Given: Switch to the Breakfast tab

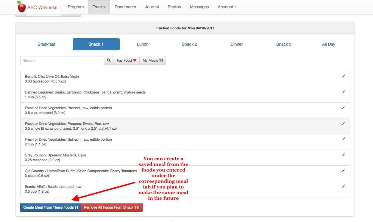Looking at the screenshot, I should pyautogui.click(x=46, y=44).
